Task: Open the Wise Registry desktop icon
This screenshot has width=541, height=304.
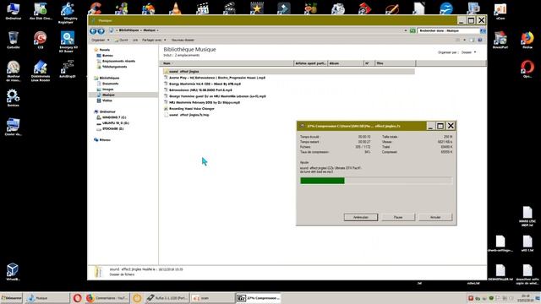Action: pyautogui.click(x=68, y=14)
